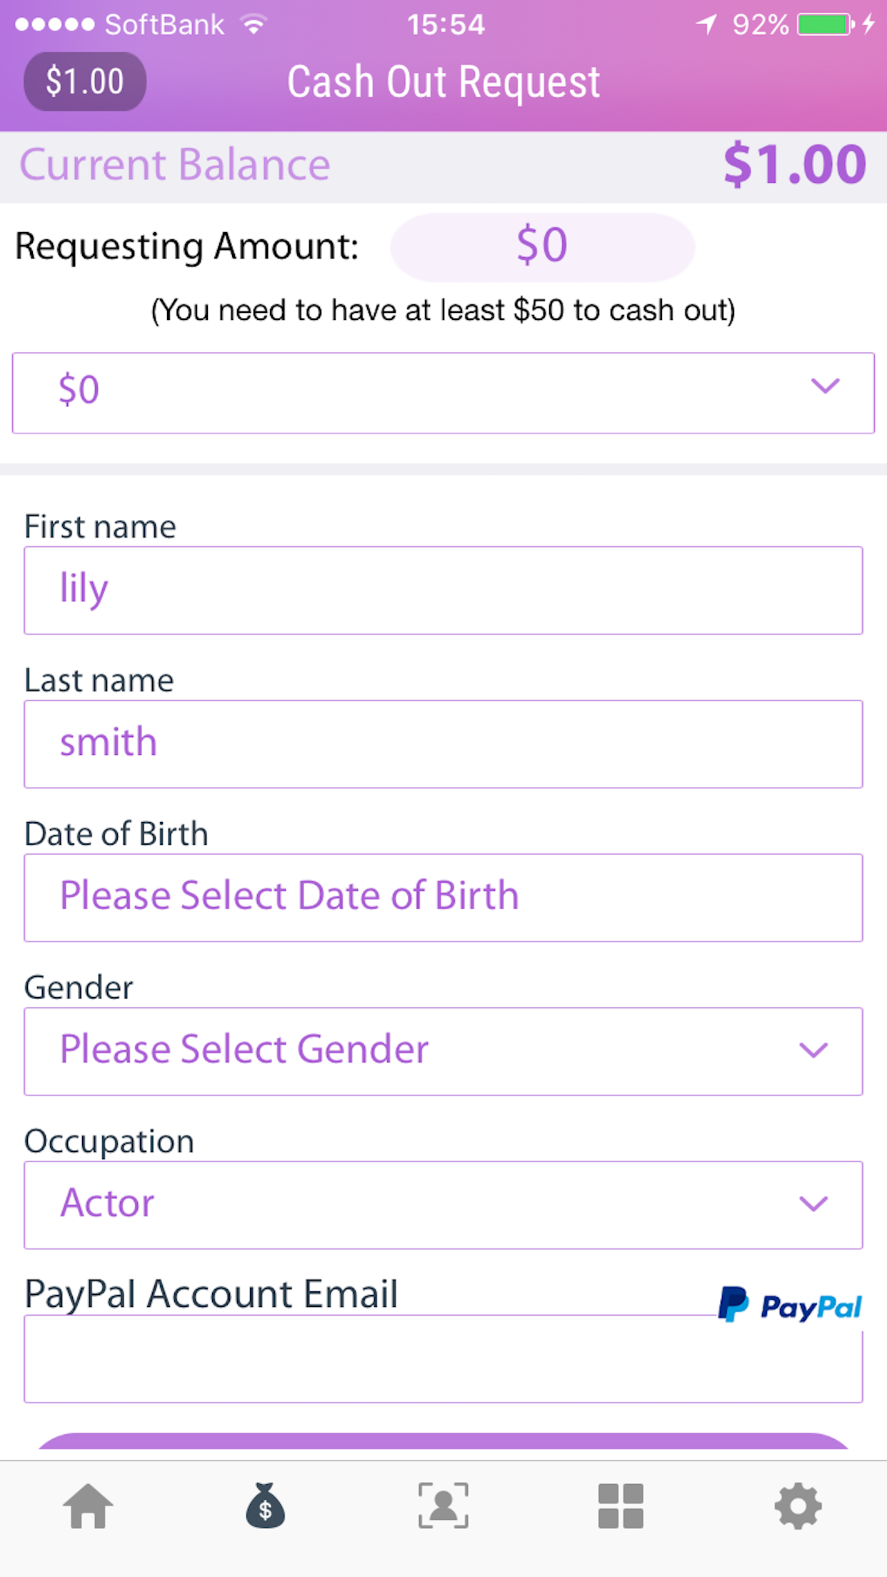Select the Date of Birth field
The width and height of the screenshot is (887, 1577).
[x=443, y=898]
